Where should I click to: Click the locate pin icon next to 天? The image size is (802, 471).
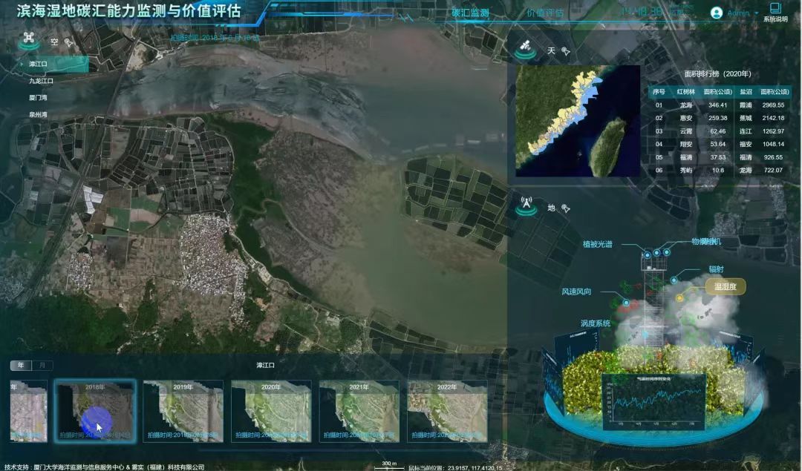tap(565, 51)
